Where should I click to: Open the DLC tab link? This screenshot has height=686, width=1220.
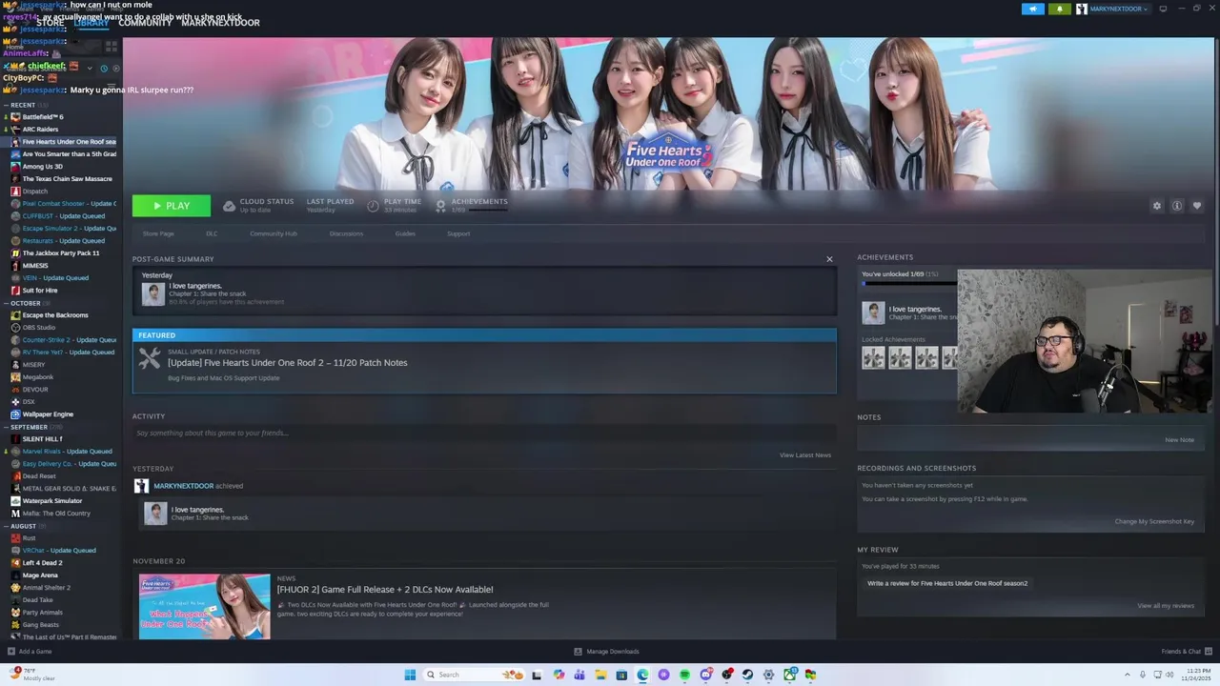(x=212, y=233)
